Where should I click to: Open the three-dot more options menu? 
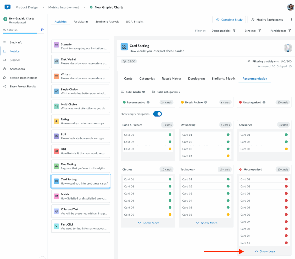point(291,20)
